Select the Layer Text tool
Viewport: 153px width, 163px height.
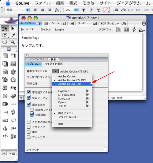[5, 36]
